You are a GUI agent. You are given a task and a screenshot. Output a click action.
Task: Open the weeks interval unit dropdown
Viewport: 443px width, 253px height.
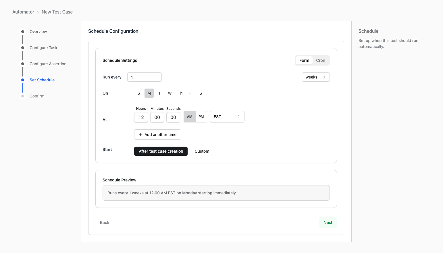pos(315,77)
